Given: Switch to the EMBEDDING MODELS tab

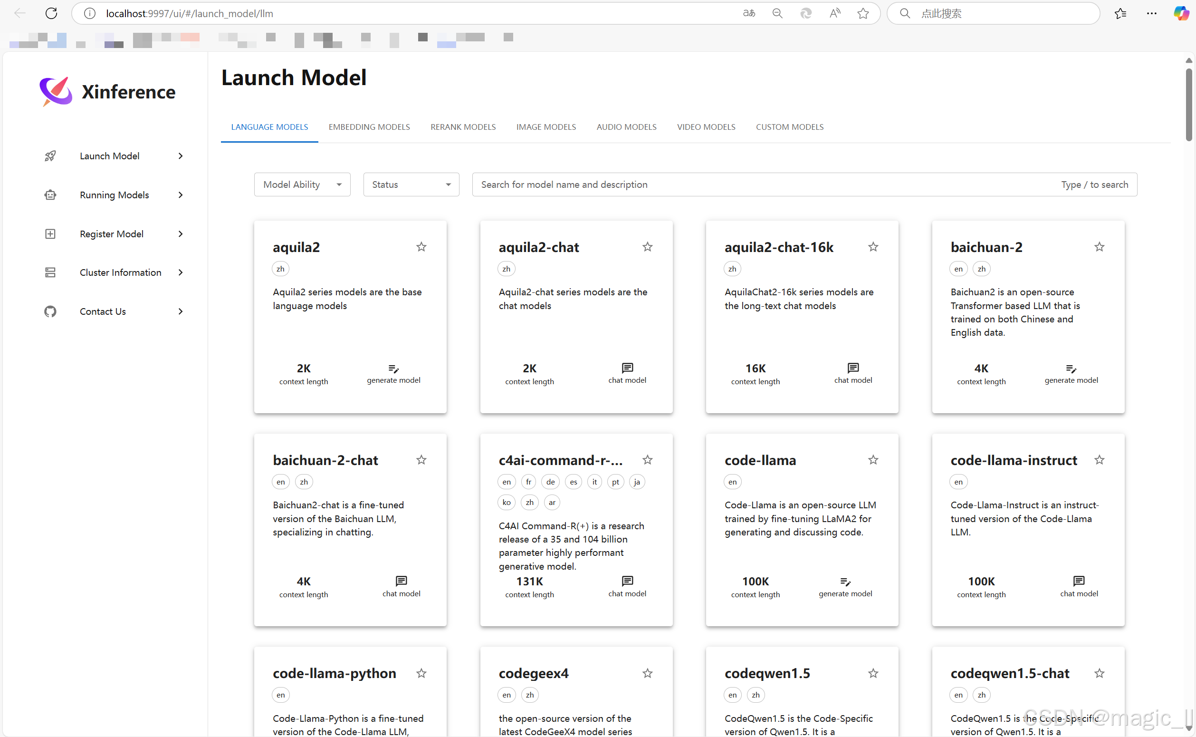Looking at the screenshot, I should coord(369,127).
